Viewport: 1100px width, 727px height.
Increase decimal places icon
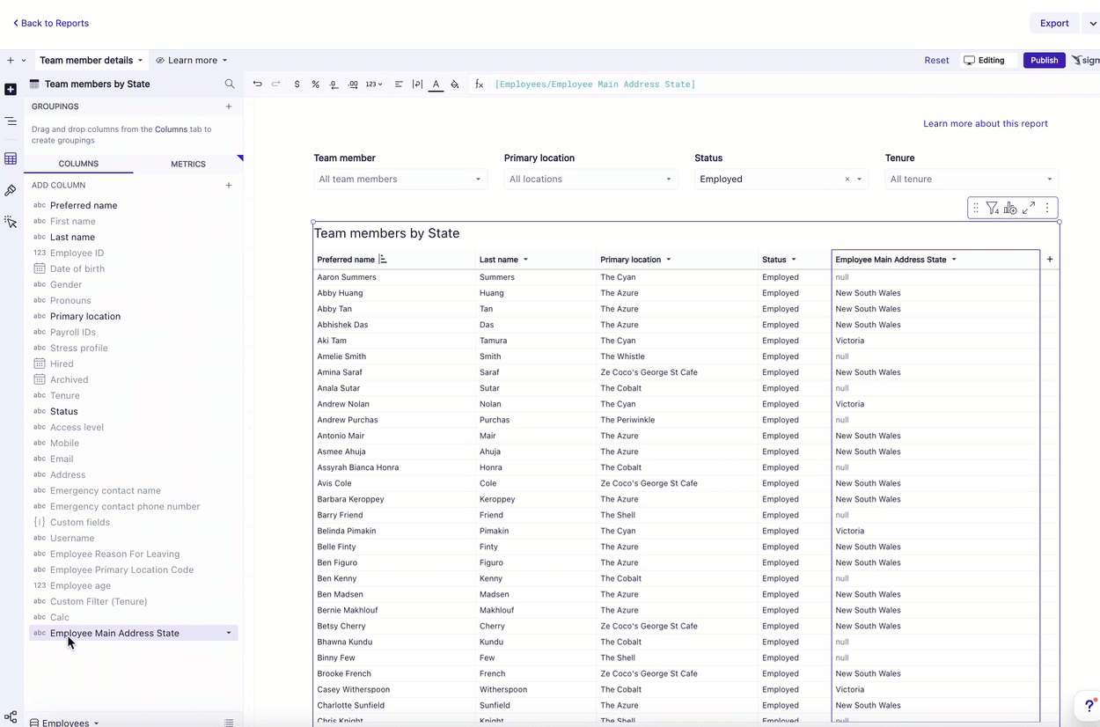pos(353,84)
